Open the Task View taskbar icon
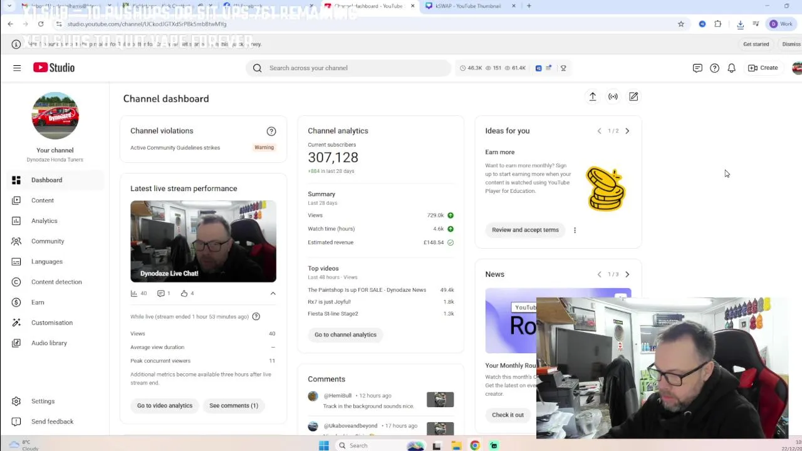Screen dimensions: 802x451 click(437, 445)
